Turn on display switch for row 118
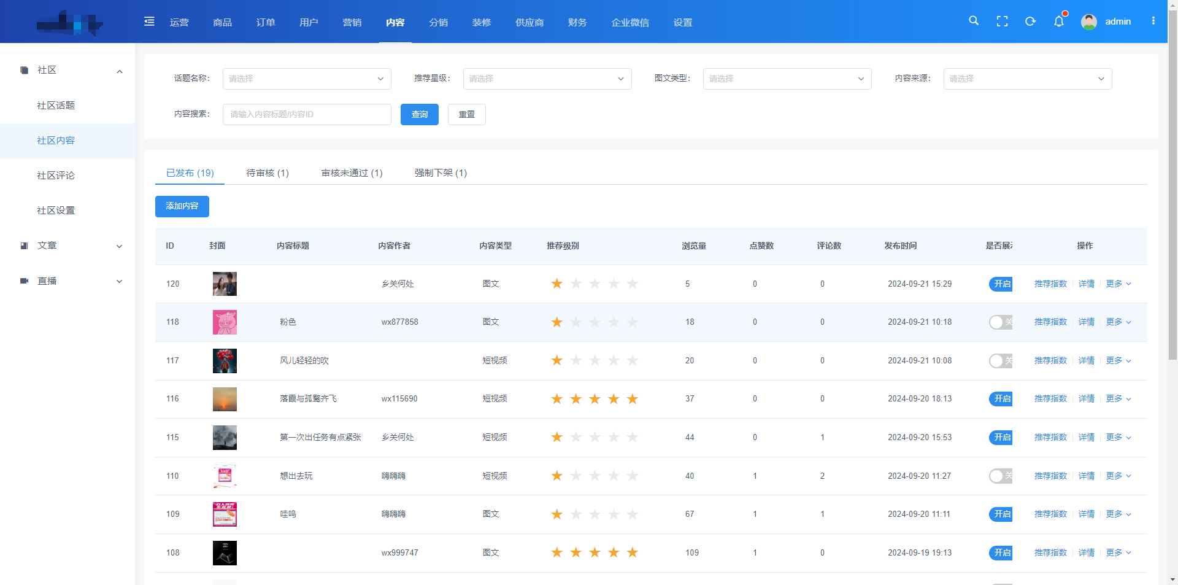The width and height of the screenshot is (1178, 585). [x=1001, y=322]
